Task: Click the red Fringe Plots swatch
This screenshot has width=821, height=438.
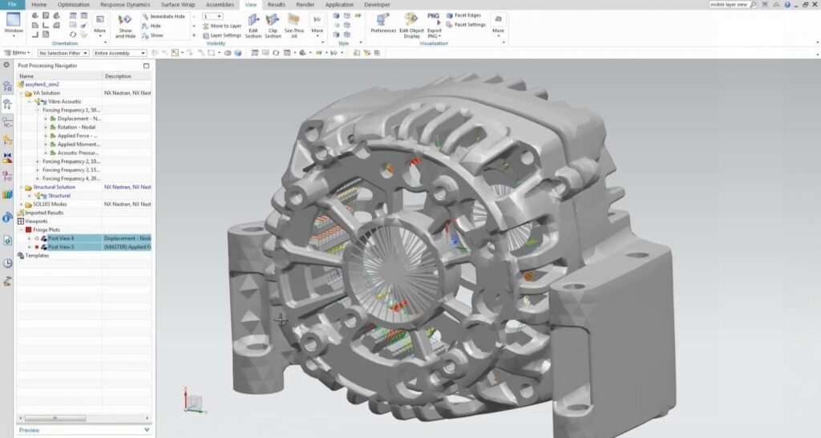Action: pos(28,229)
